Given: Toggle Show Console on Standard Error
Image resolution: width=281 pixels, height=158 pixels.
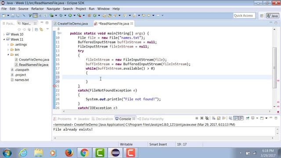Looking at the screenshot, I should click(241, 118).
